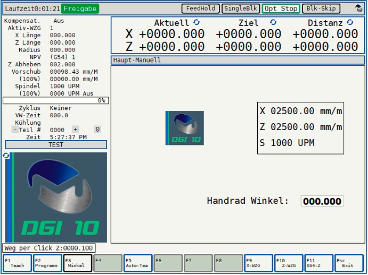Toggle the Opt Stop option
This screenshot has height=275, width=368.
point(281,8)
